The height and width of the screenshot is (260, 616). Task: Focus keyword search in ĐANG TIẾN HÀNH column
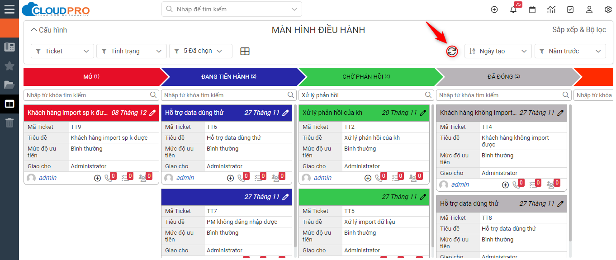[x=229, y=95]
